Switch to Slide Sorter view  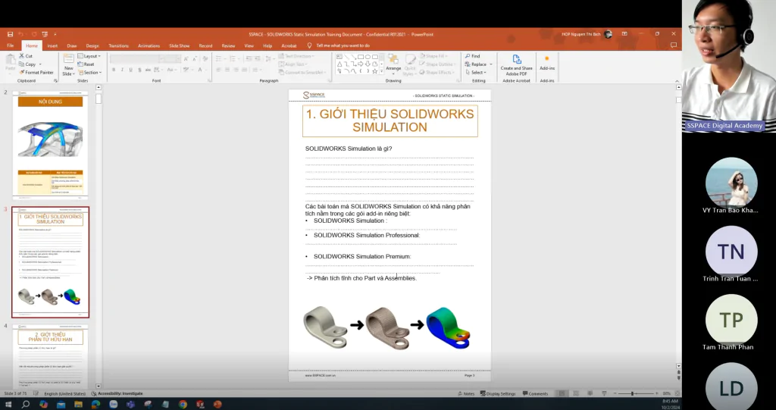pyautogui.click(x=576, y=393)
